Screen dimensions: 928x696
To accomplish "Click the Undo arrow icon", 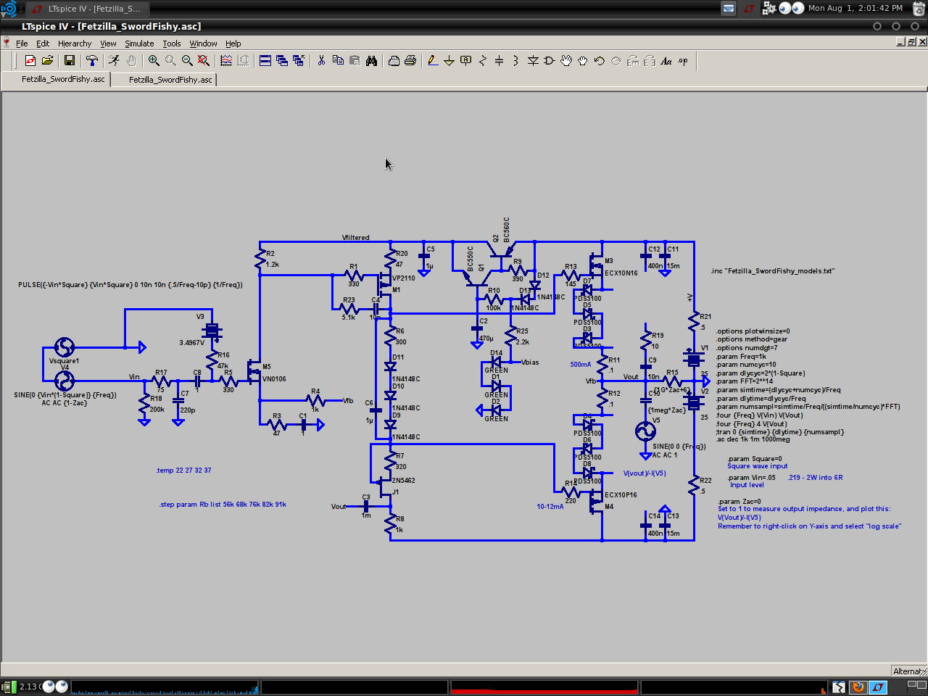I will (x=600, y=61).
